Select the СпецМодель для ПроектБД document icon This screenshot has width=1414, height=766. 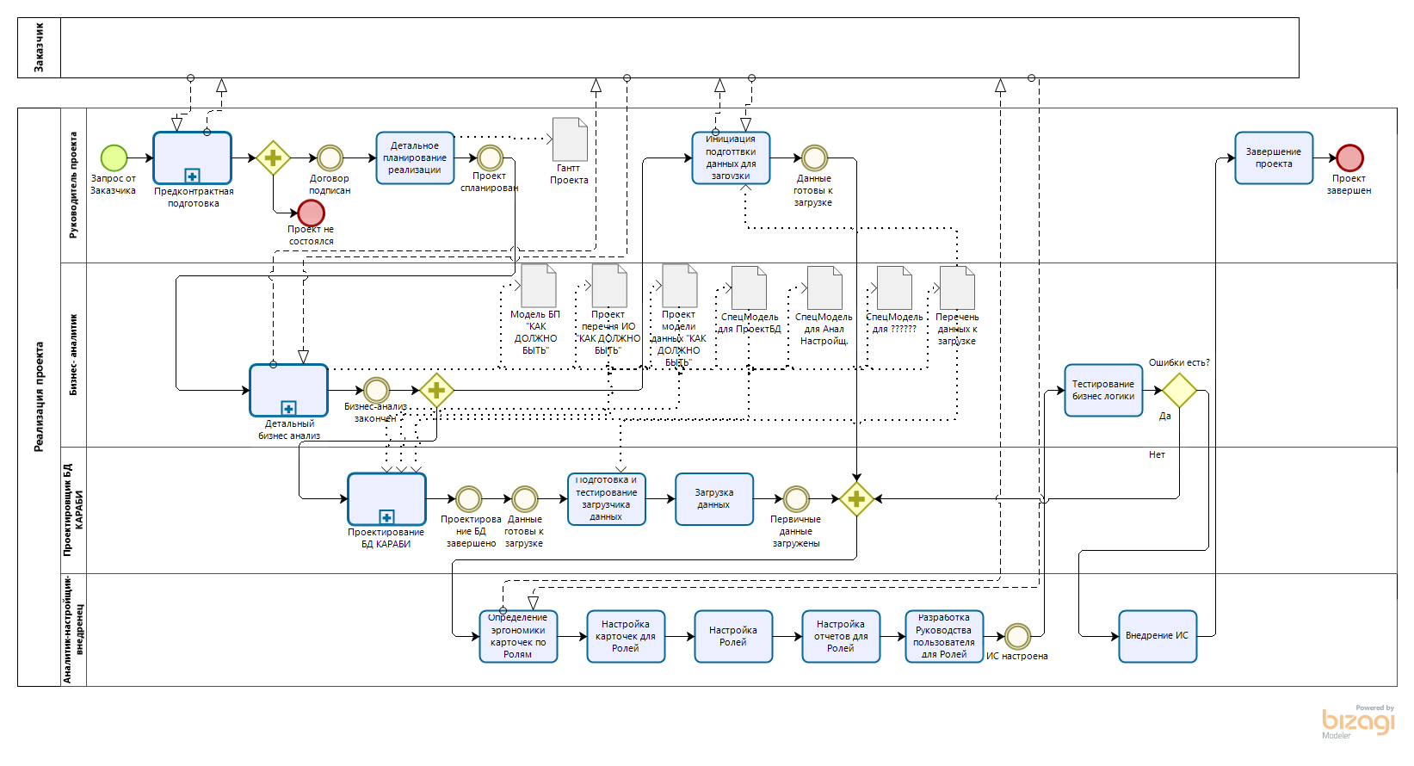(x=749, y=287)
